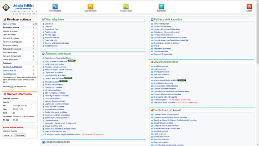Viewport: 259px width, 146px height.
Task: Open the Szupport oldal icon
Action: 126,6
